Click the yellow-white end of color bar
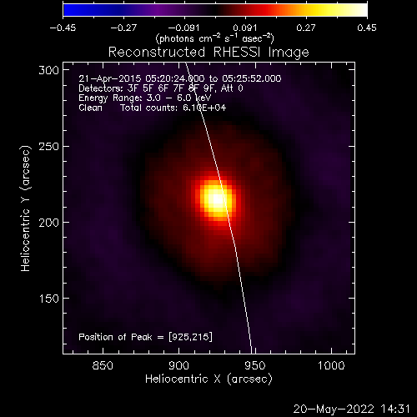Screen dimensions: 417x417 pos(360,10)
